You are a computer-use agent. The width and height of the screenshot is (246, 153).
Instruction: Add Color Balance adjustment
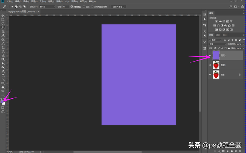coord(218,26)
